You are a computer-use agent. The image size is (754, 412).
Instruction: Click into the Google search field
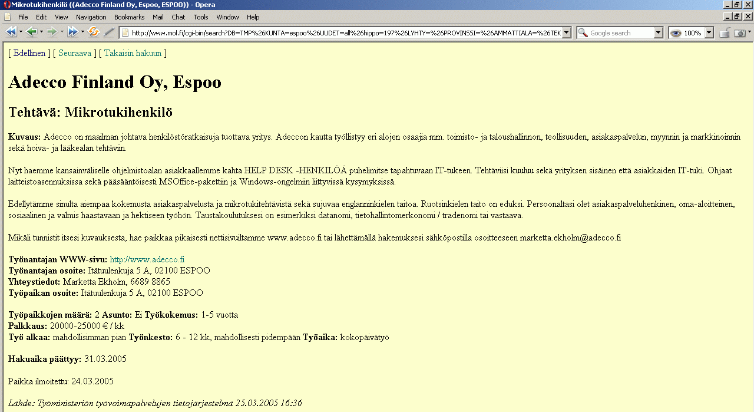click(621, 33)
